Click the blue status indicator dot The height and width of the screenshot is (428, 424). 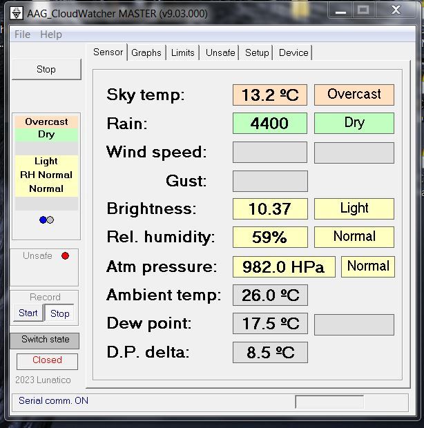point(43,220)
